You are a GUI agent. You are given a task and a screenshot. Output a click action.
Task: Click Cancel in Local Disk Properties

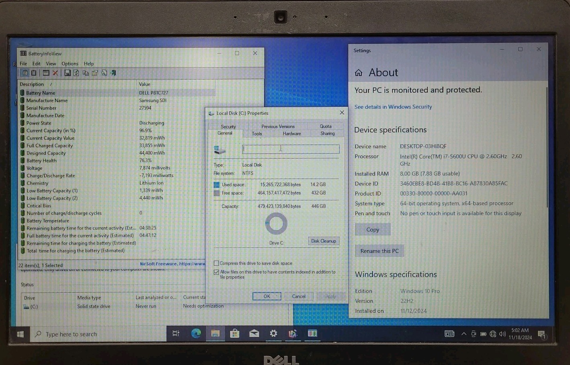[299, 296]
